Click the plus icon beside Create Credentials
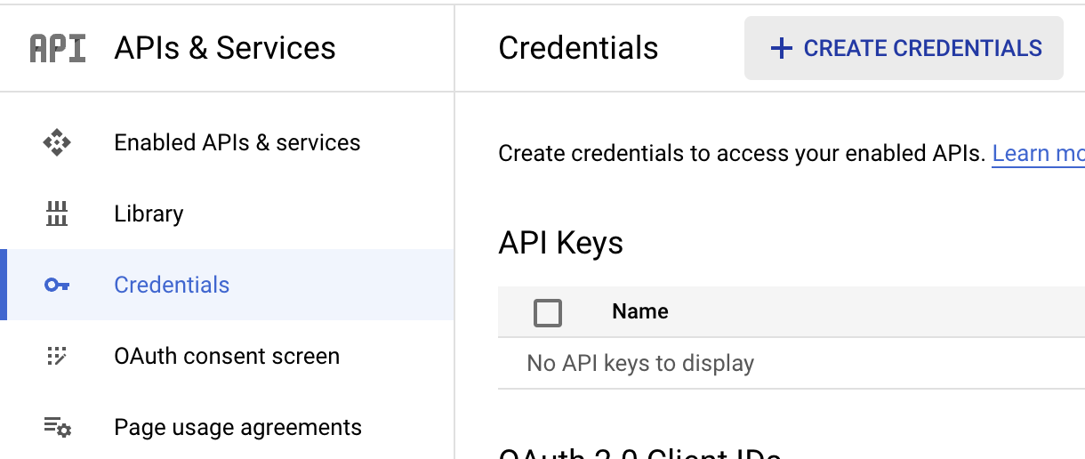This screenshot has width=1085, height=459. click(x=781, y=48)
